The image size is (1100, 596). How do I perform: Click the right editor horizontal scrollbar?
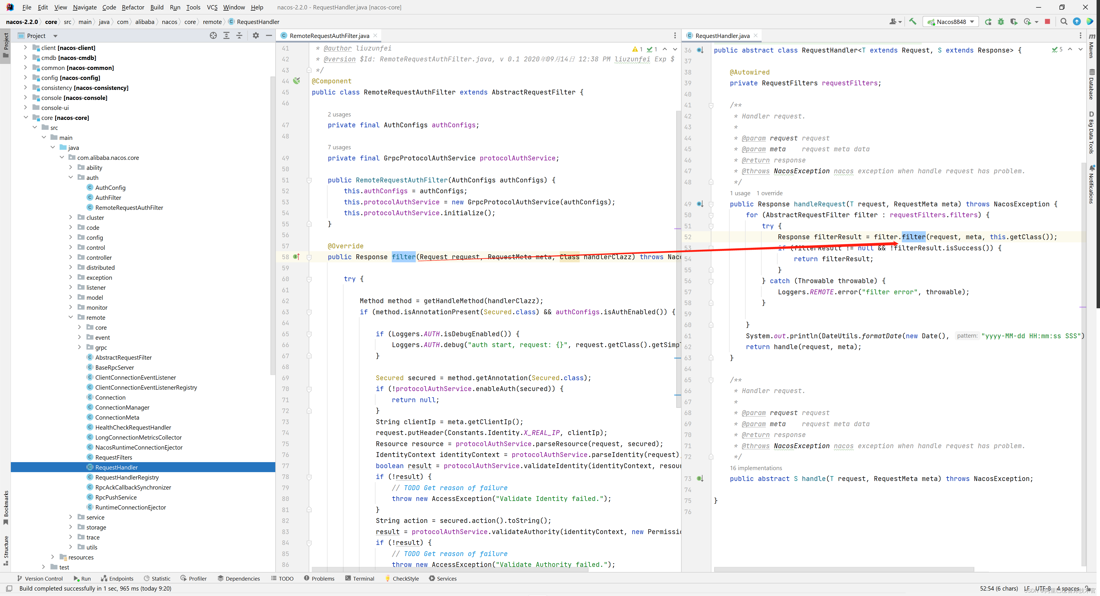tap(844, 569)
